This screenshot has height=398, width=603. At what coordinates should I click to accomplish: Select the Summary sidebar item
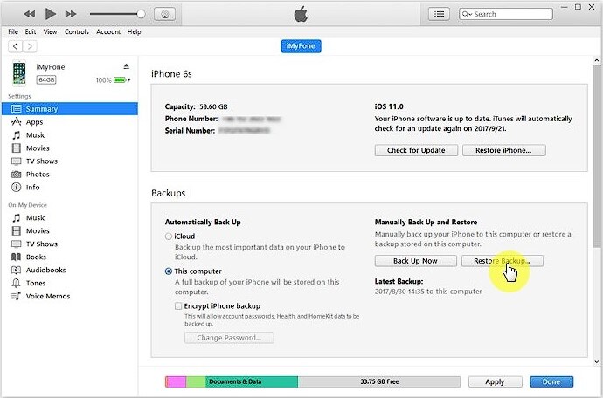point(69,109)
